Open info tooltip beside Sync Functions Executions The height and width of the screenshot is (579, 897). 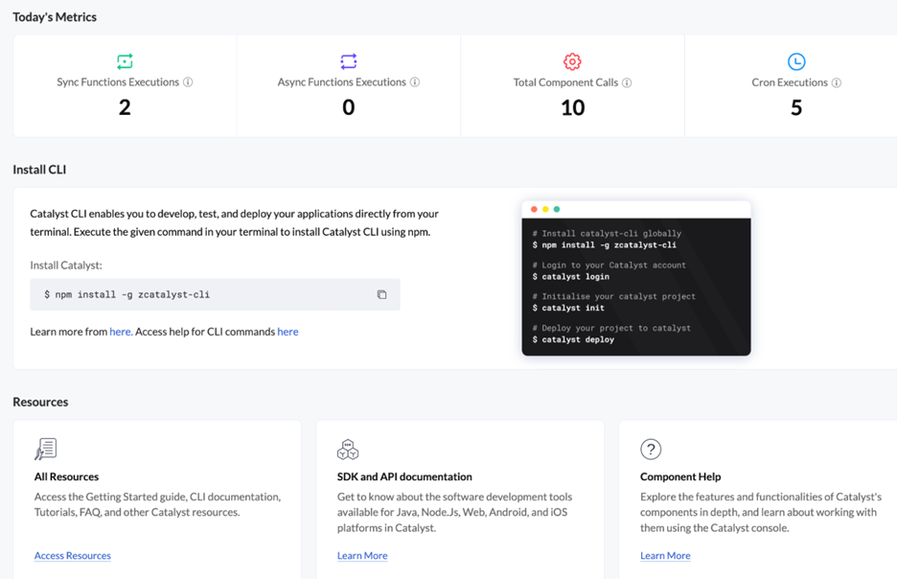pyautogui.click(x=188, y=82)
